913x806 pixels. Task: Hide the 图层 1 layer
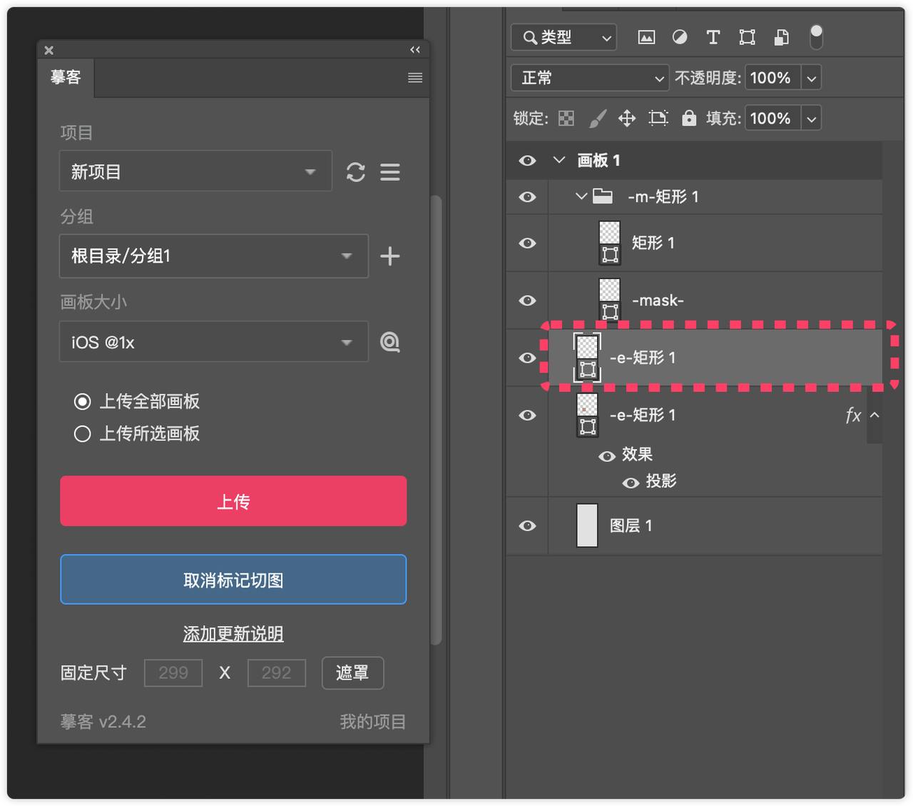tap(526, 525)
